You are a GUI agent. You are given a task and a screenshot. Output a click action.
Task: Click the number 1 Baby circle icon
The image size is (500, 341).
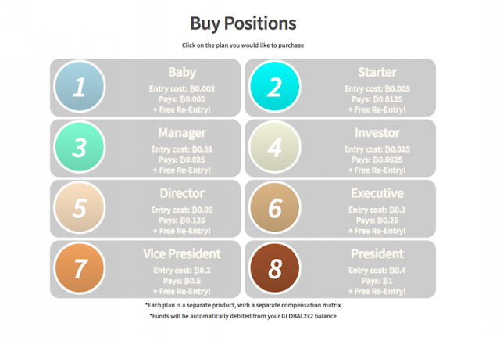click(x=80, y=87)
